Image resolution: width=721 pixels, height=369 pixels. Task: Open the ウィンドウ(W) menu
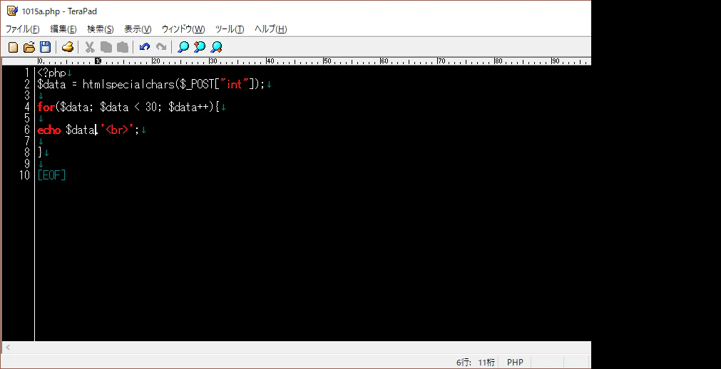[183, 29]
